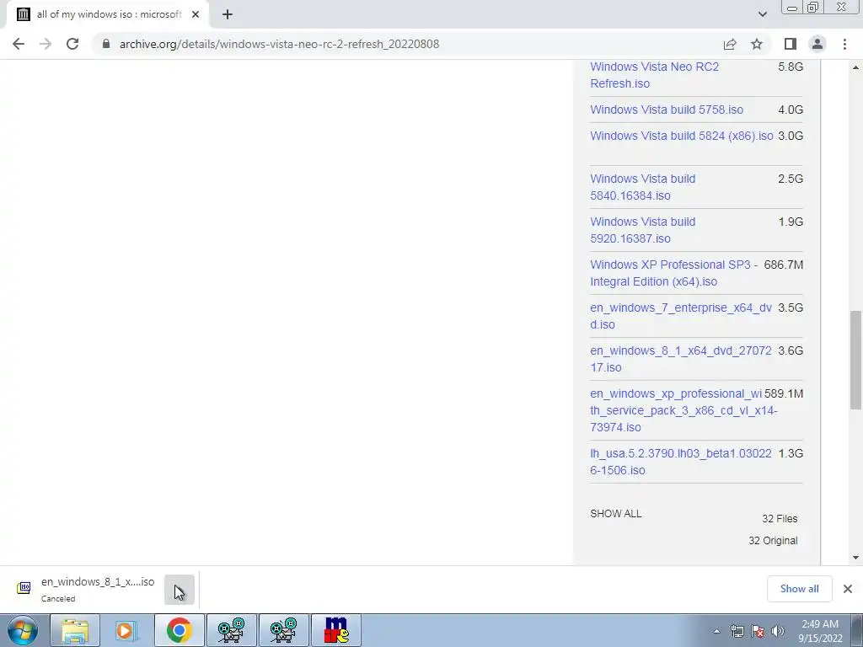
Task: Click scrollbar up arrow
Action: 855,67
